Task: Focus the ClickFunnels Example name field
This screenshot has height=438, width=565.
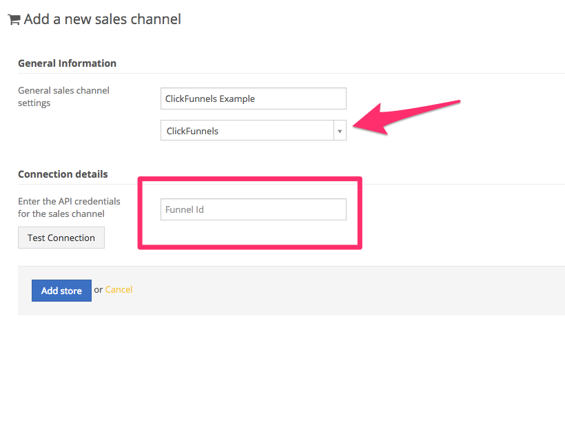Action: 254,98
